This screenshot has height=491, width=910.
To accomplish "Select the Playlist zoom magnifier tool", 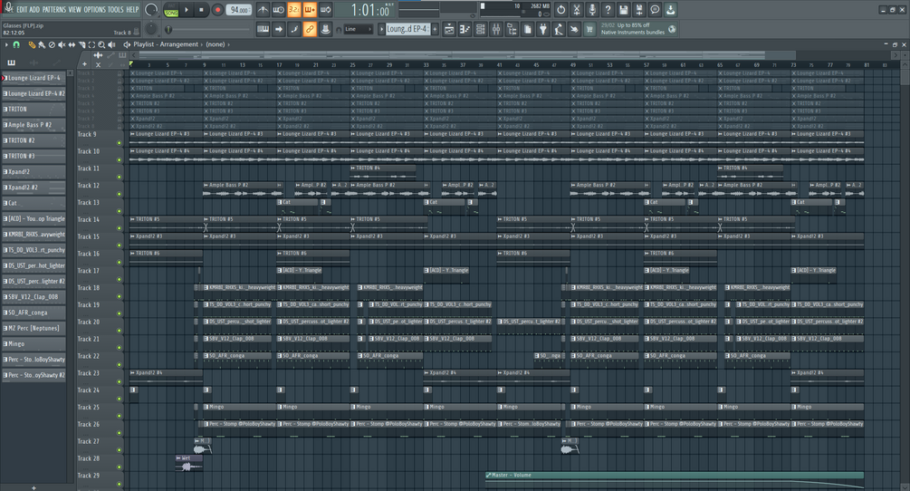I will pos(101,44).
